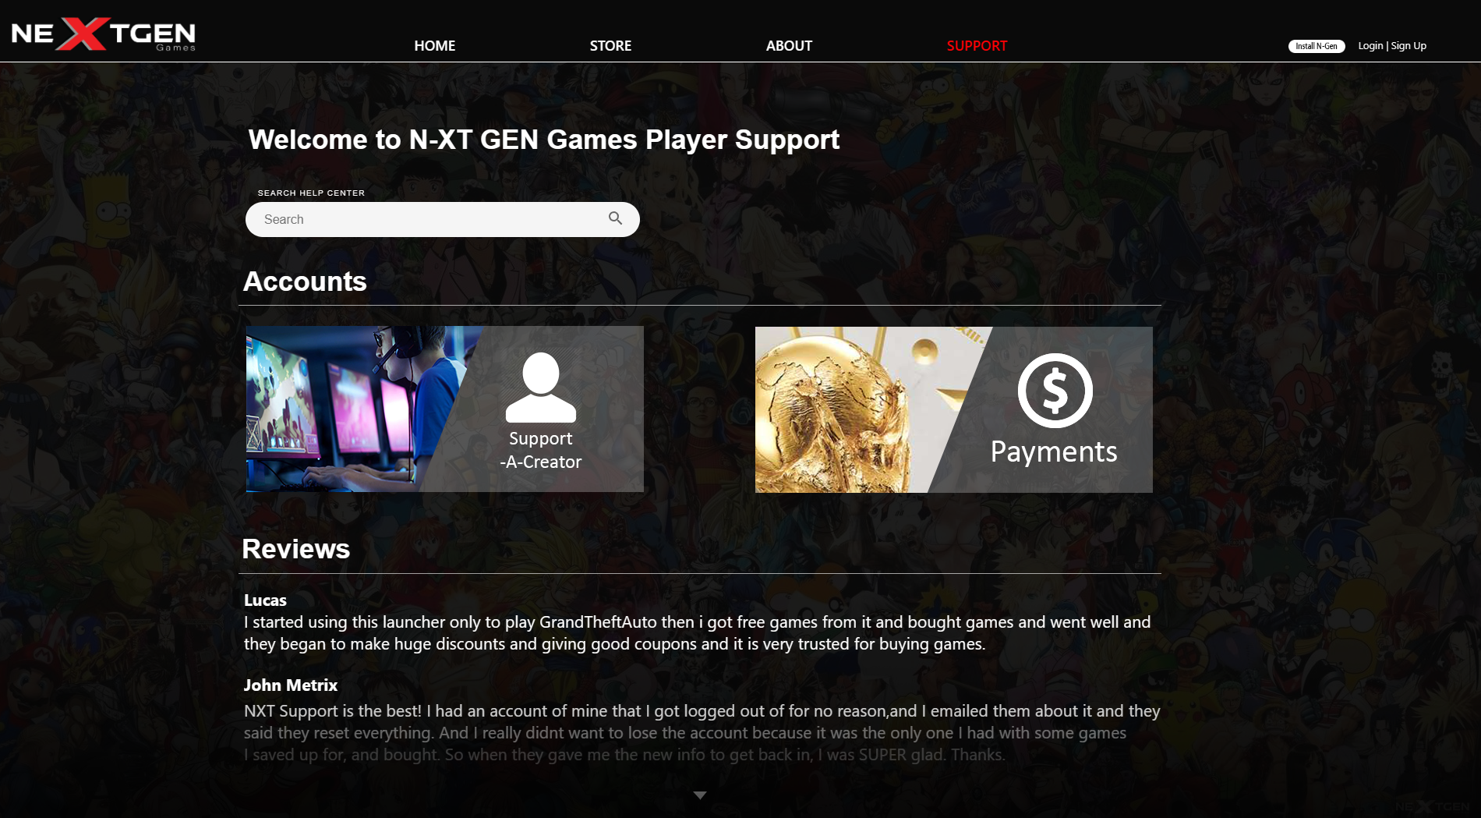The image size is (1481, 818).
Task: Click the Support -A-Creator label text
Action: tap(540, 450)
